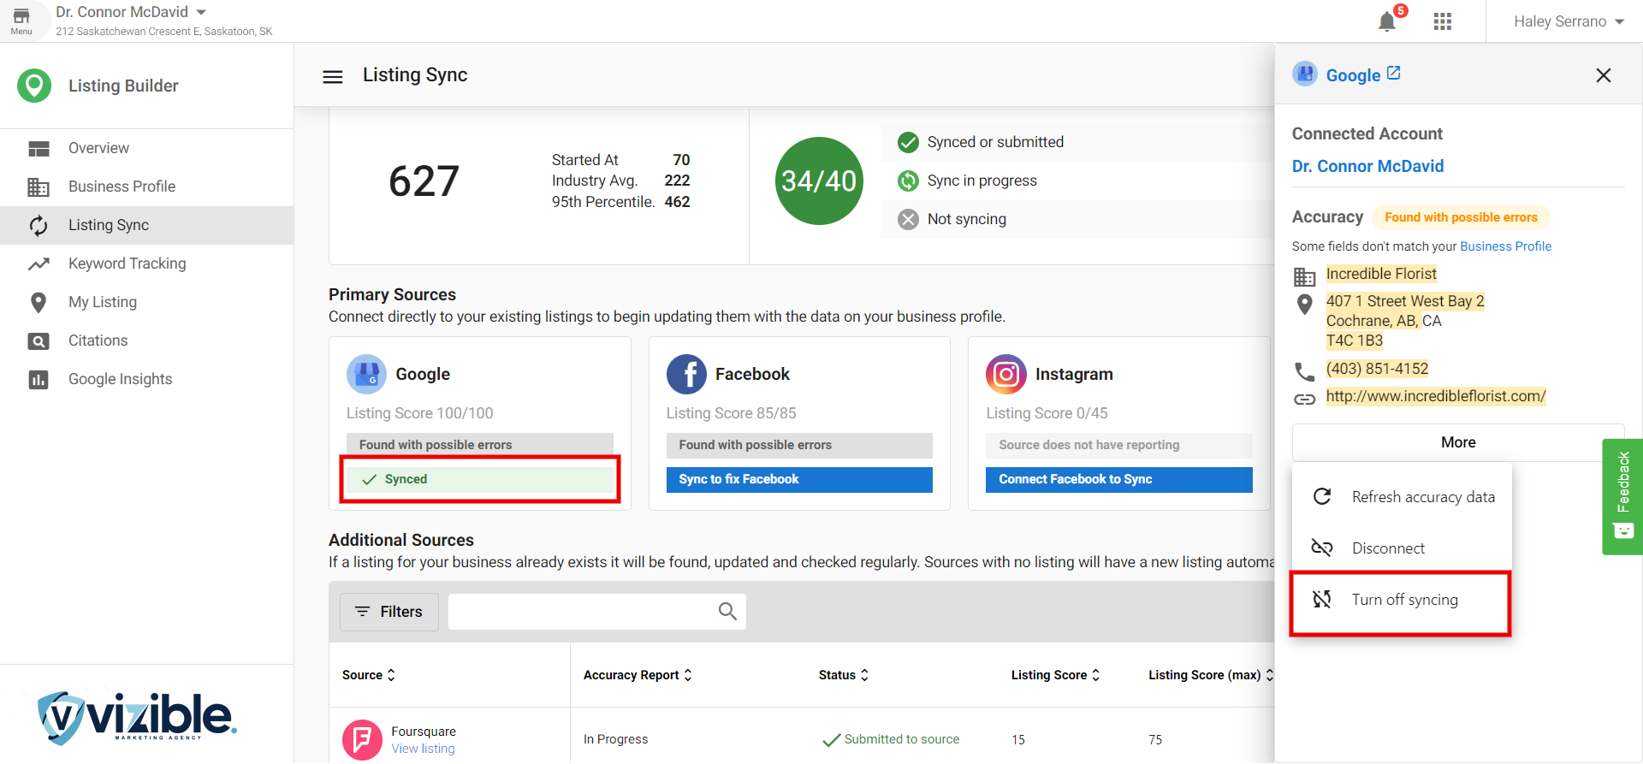Go to Keyword Tracking in sidebar
Screen dimensions: 1643x764
pos(127,264)
